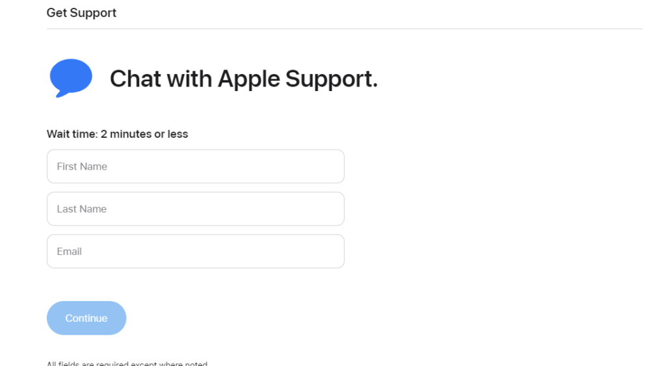Viewport: 666px width, 366px height.
Task: Open the Get Support header link
Action: coord(81,13)
